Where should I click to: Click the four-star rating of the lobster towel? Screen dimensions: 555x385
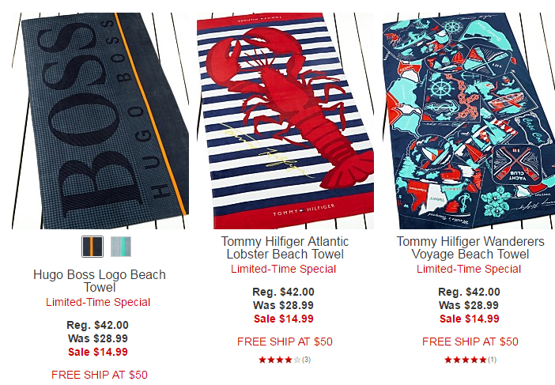click(280, 360)
